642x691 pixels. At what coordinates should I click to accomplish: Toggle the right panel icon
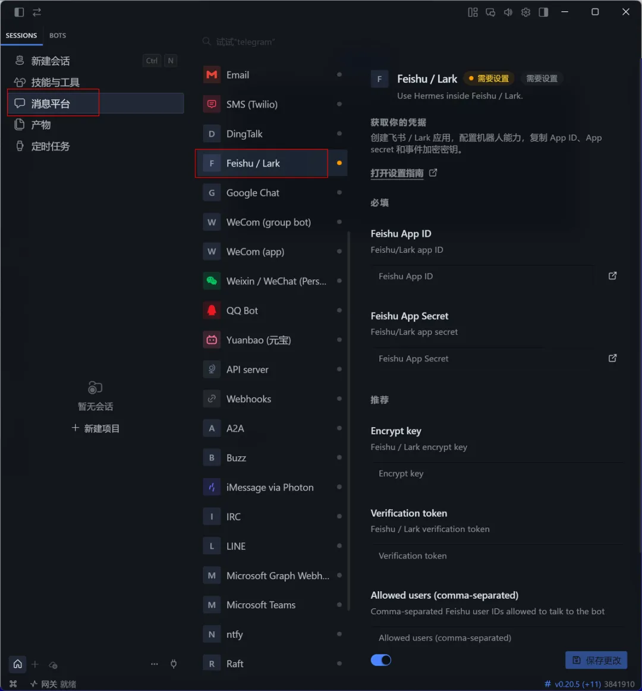[x=543, y=12]
